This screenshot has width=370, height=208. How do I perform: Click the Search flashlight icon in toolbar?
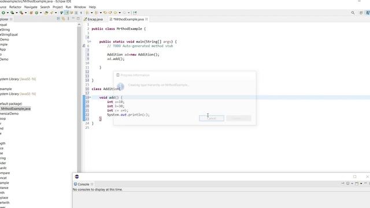[x=51, y=13]
